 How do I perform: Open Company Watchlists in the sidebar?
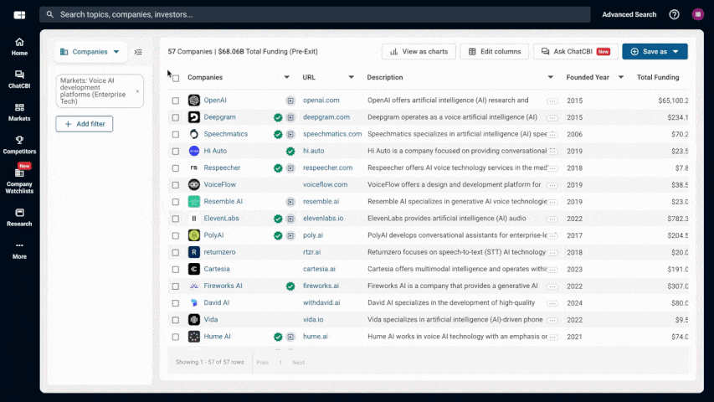pyautogui.click(x=19, y=178)
